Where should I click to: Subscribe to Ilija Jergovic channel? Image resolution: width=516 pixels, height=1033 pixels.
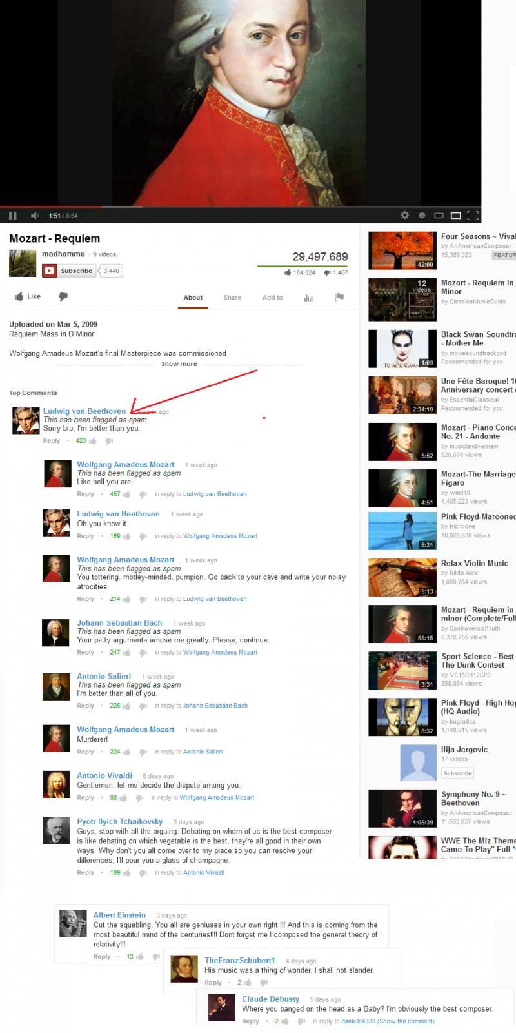pyautogui.click(x=457, y=773)
